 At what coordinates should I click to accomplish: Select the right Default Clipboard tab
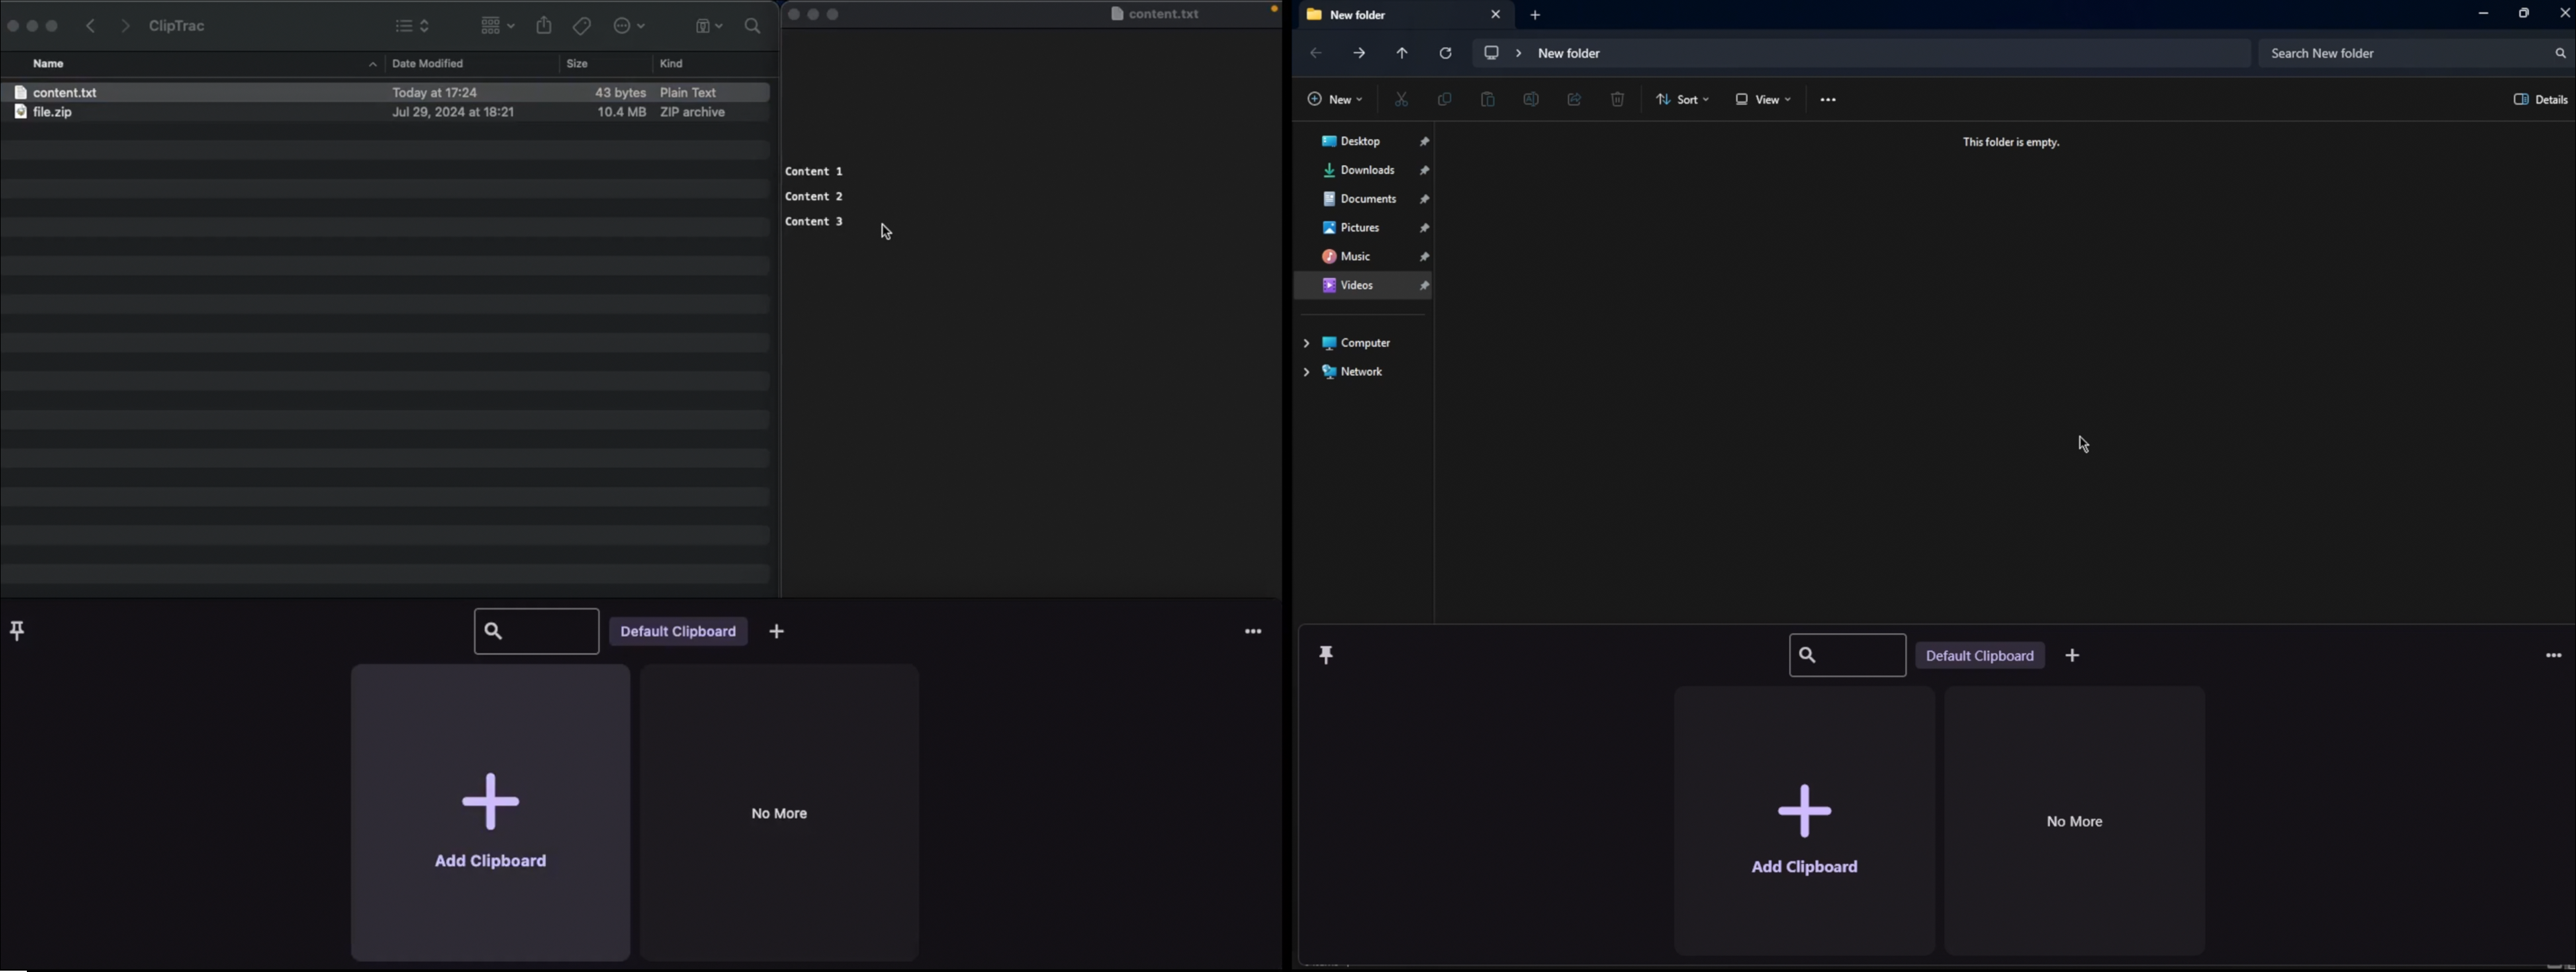point(1980,656)
